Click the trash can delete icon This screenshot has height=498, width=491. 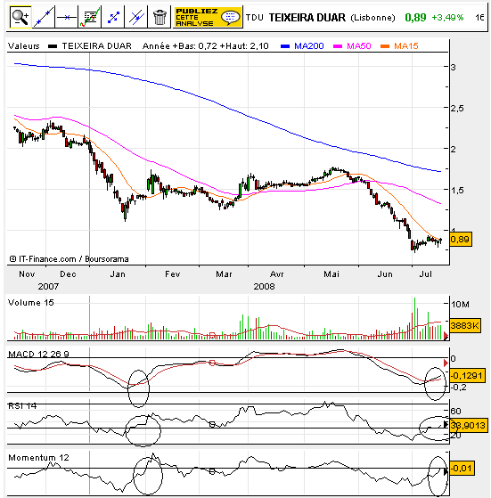pos(160,17)
